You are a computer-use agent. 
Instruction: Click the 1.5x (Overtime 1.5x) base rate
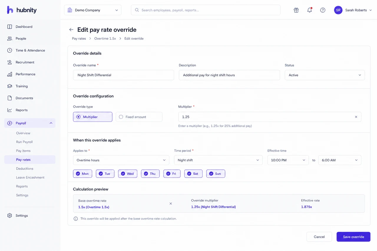tap(94, 207)
